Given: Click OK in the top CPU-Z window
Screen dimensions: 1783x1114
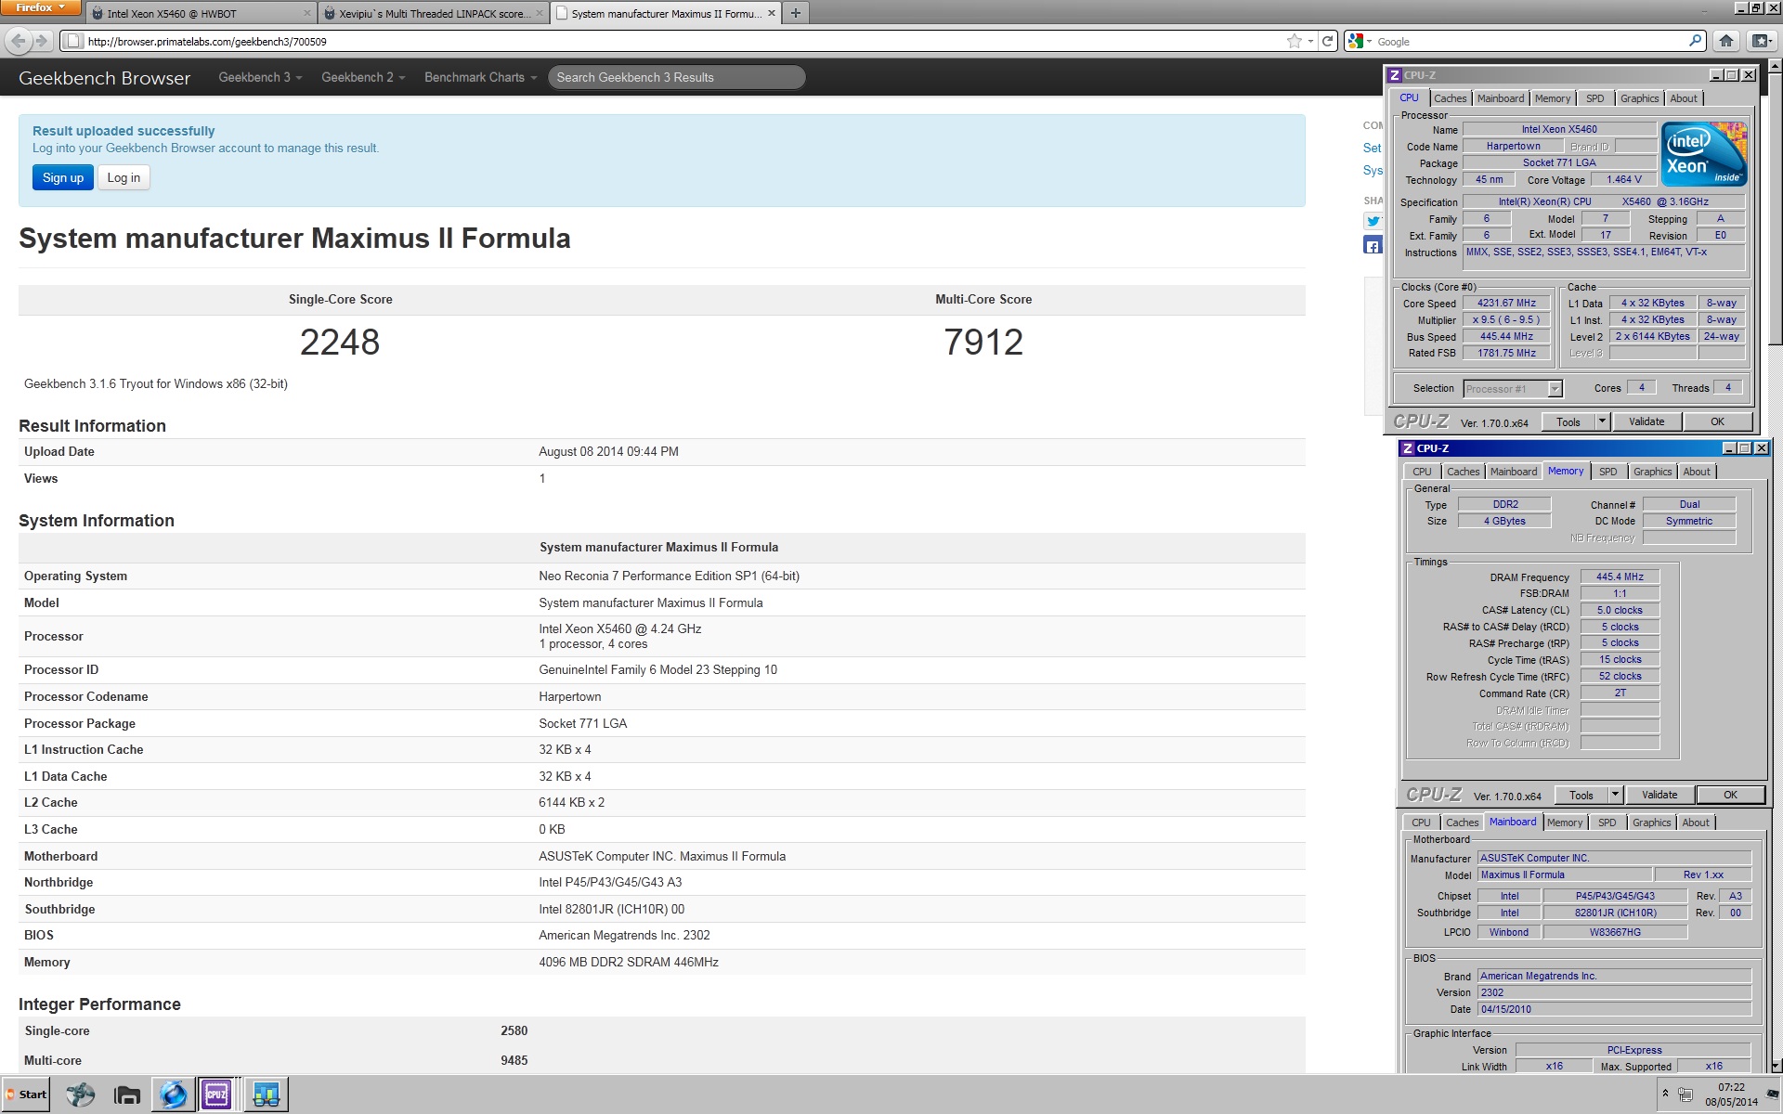Looking at the screenshot, I should (1717, 421).
